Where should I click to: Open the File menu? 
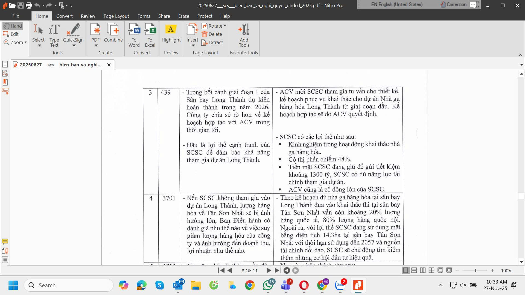coord(16,16)
